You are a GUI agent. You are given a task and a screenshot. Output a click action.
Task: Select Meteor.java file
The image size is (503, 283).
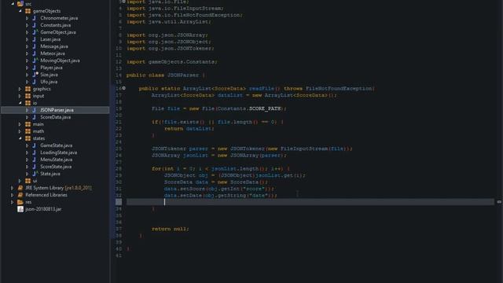(x=53, y=53)
